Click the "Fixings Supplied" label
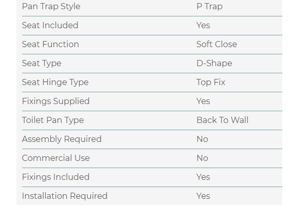 55,101
